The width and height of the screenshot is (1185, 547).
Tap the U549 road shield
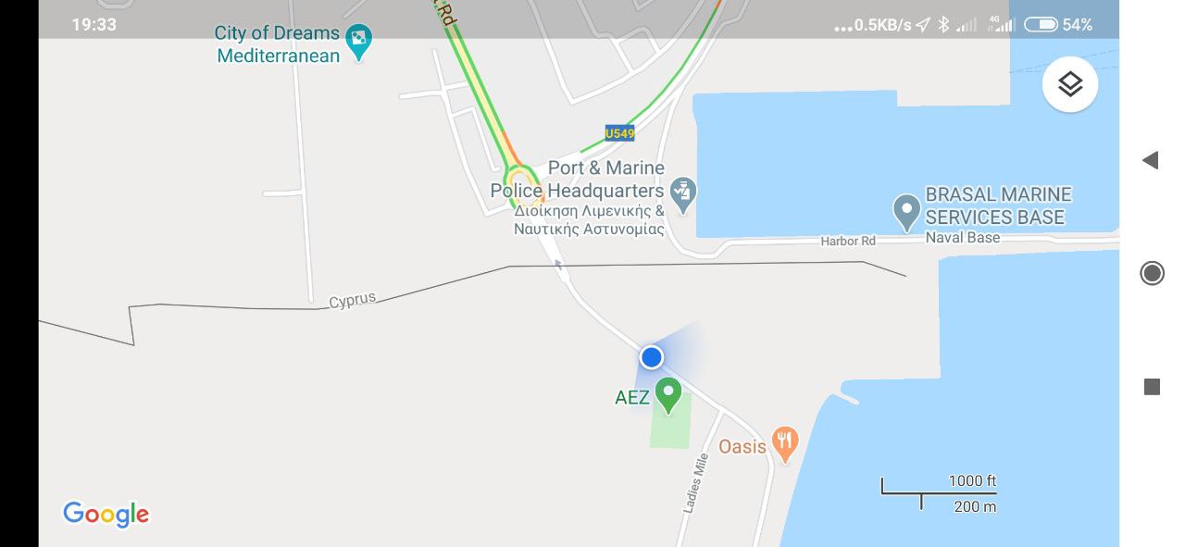tap(619, 133)
